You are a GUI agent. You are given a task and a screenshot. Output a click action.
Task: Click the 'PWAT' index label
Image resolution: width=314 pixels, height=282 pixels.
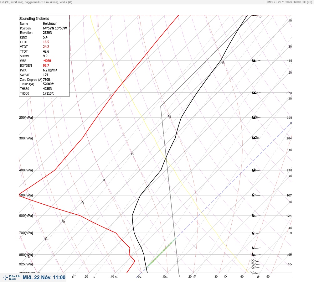click(24, 70)
